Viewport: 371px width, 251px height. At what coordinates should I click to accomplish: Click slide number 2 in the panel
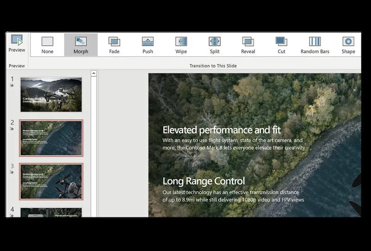pyautogui.click(x=13, y=122)
